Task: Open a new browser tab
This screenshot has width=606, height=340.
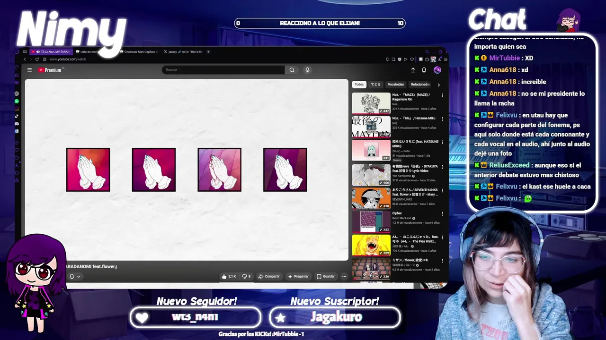Action: pyautogui.click(x=208, y=51)
